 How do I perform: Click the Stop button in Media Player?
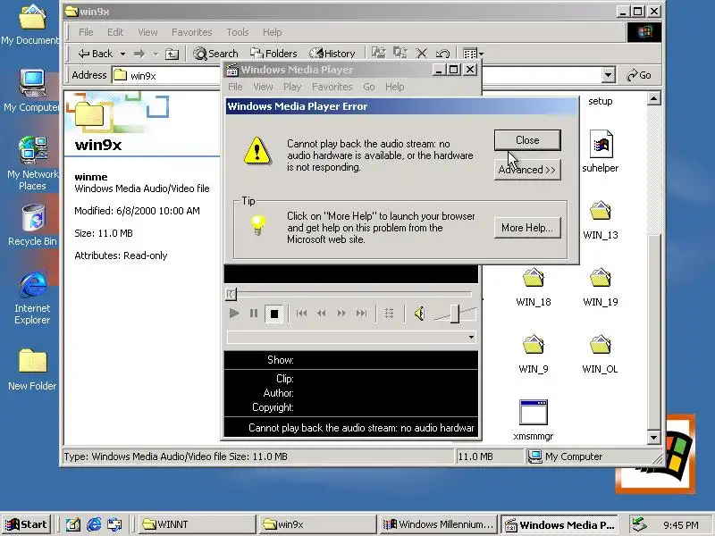tap(274, 314)
